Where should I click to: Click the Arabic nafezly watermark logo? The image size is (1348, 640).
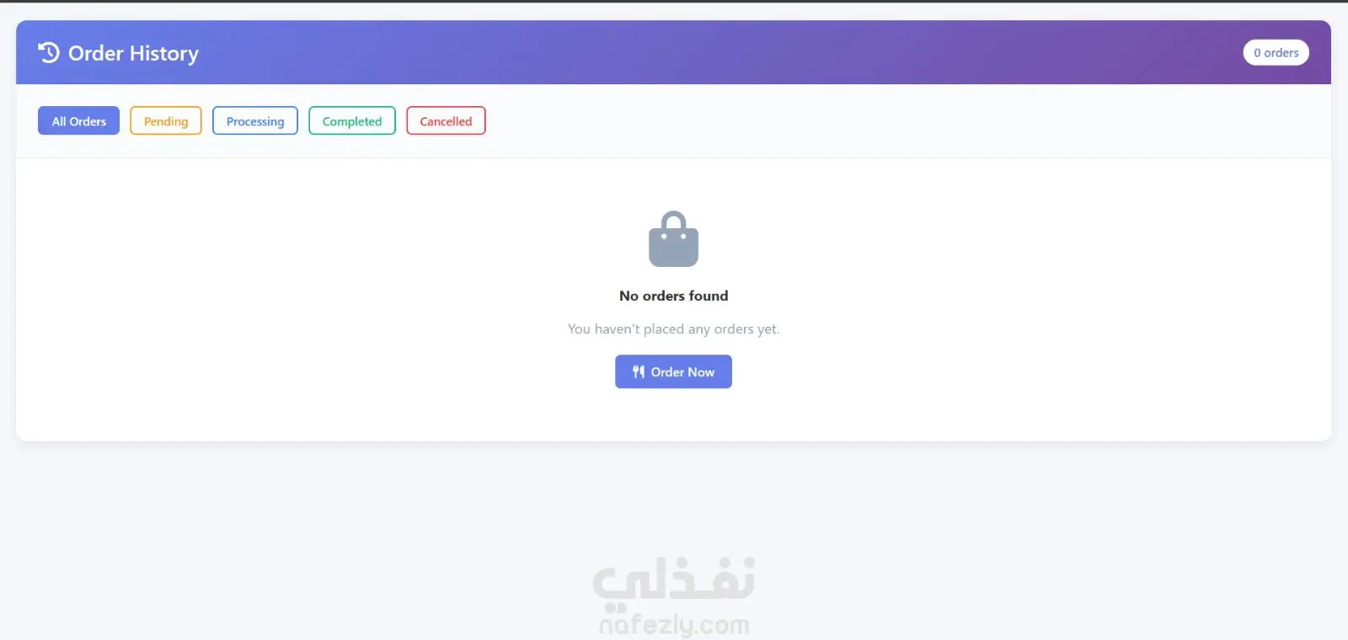673,583
